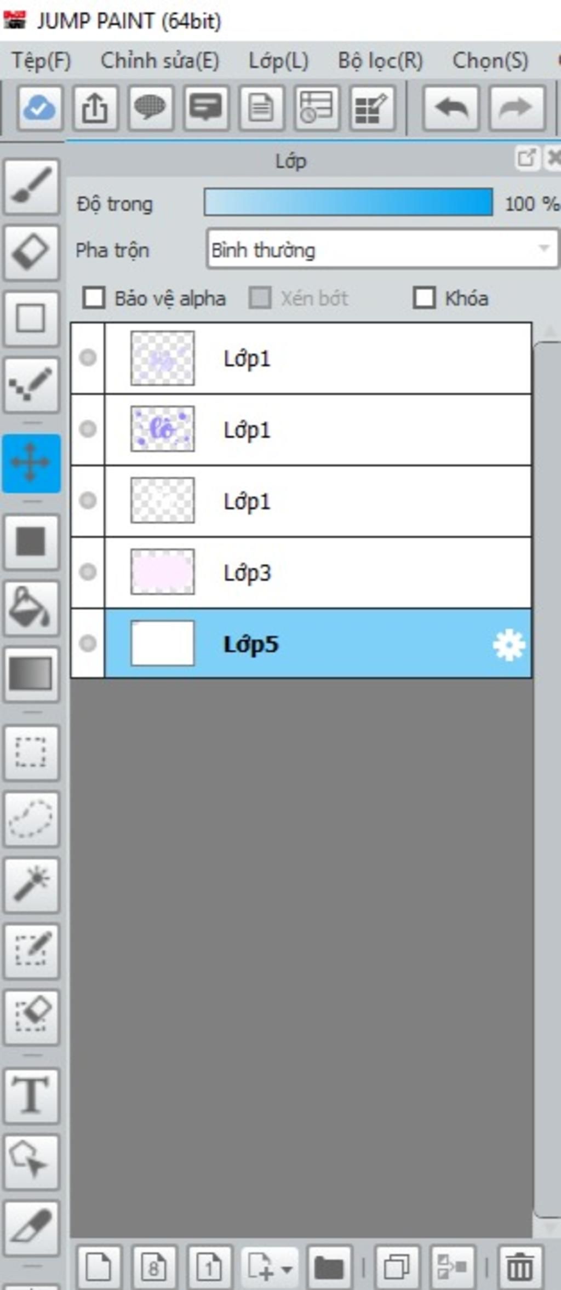Expand the add special layer dropdown arrow
The image size is (561, 1290).
[x=287, y=1268]
